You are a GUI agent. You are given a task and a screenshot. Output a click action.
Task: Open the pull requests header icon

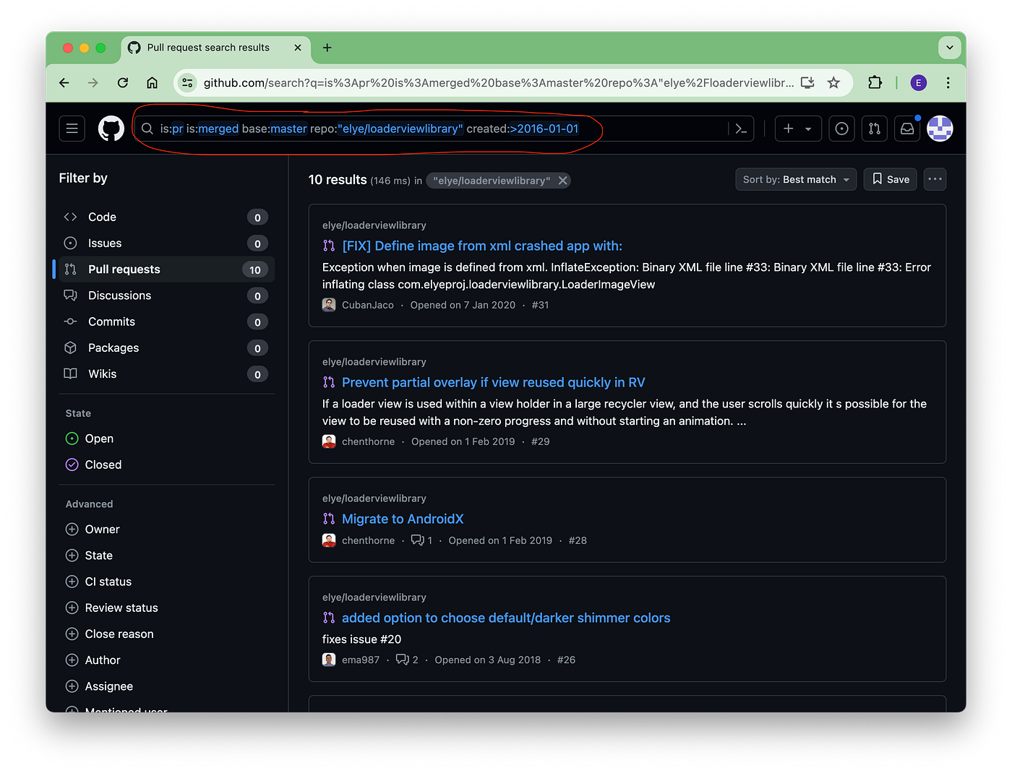[875, 129]
